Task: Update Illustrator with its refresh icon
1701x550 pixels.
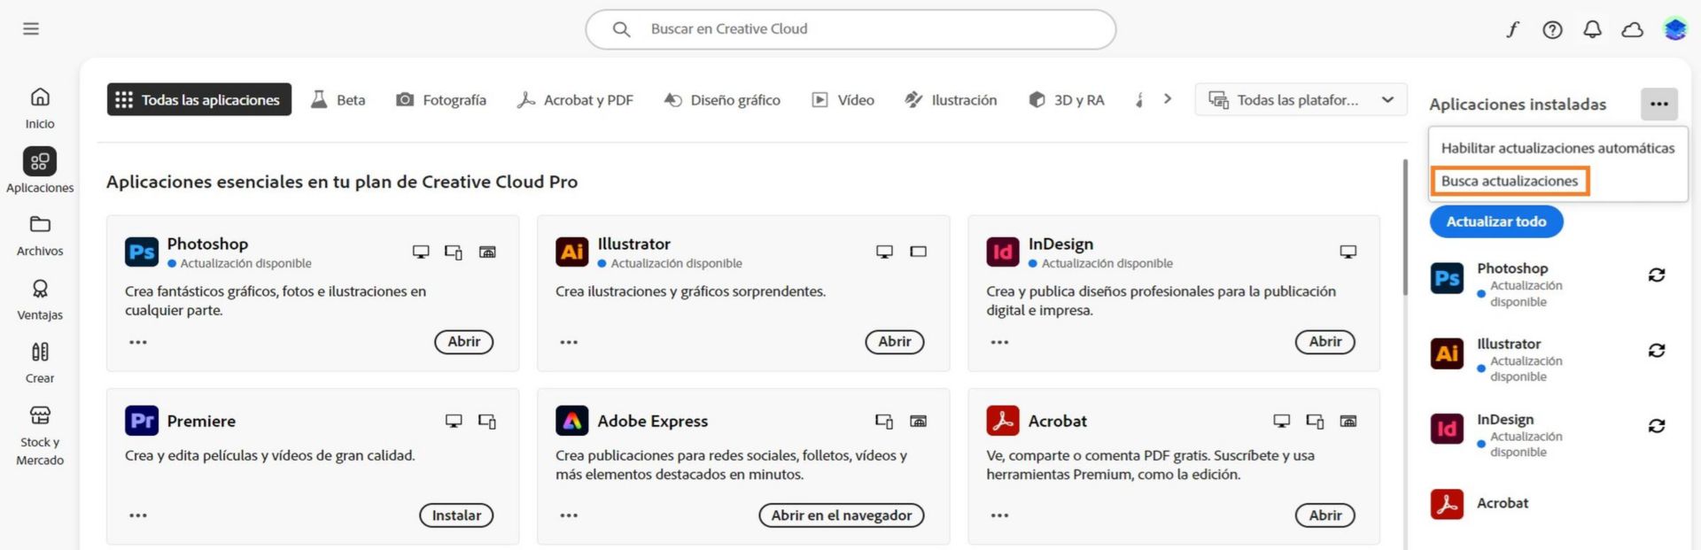Action: click(x=1657, y=351)
